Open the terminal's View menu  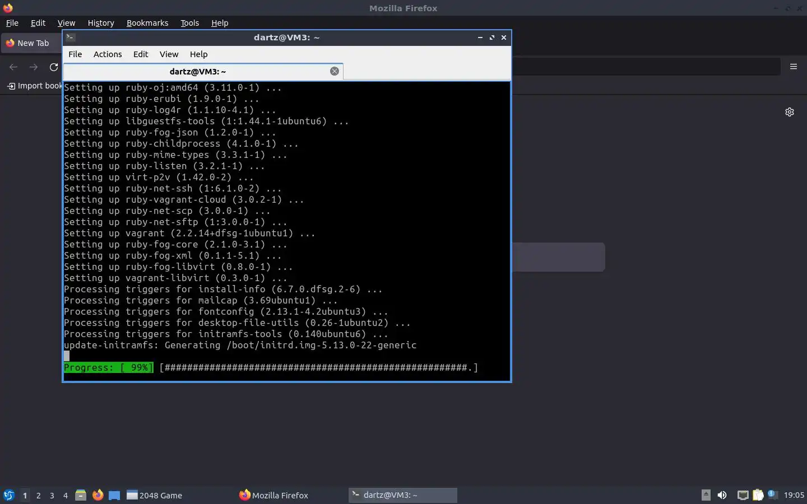point(169,54)
